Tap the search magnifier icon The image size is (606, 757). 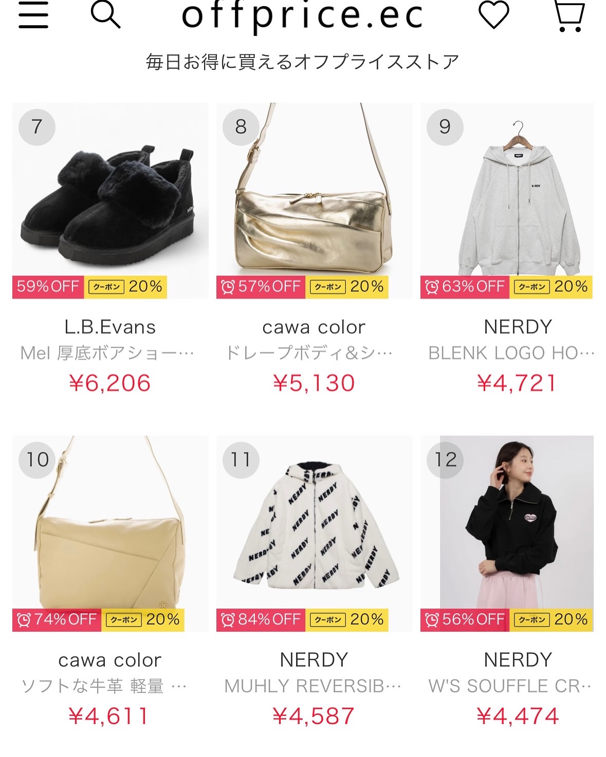[105, 14]
